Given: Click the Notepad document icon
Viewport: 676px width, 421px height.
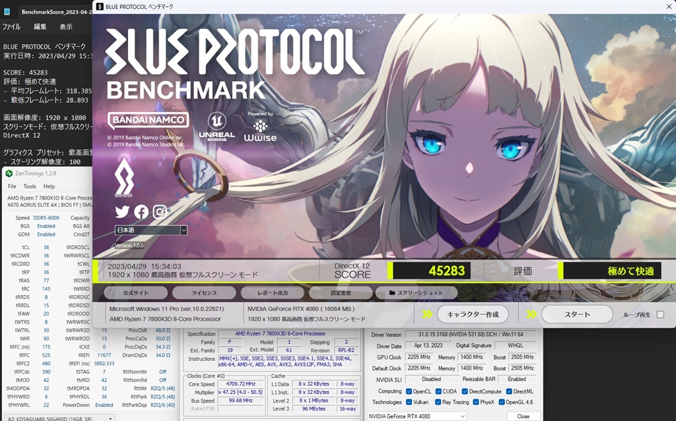Looking at the screenshot, I should (x=7, y=12).
